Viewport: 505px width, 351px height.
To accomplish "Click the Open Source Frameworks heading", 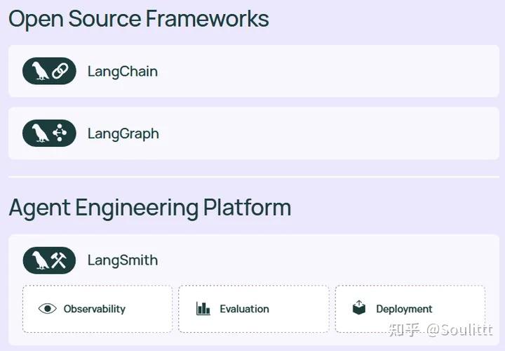I will 139,19.
